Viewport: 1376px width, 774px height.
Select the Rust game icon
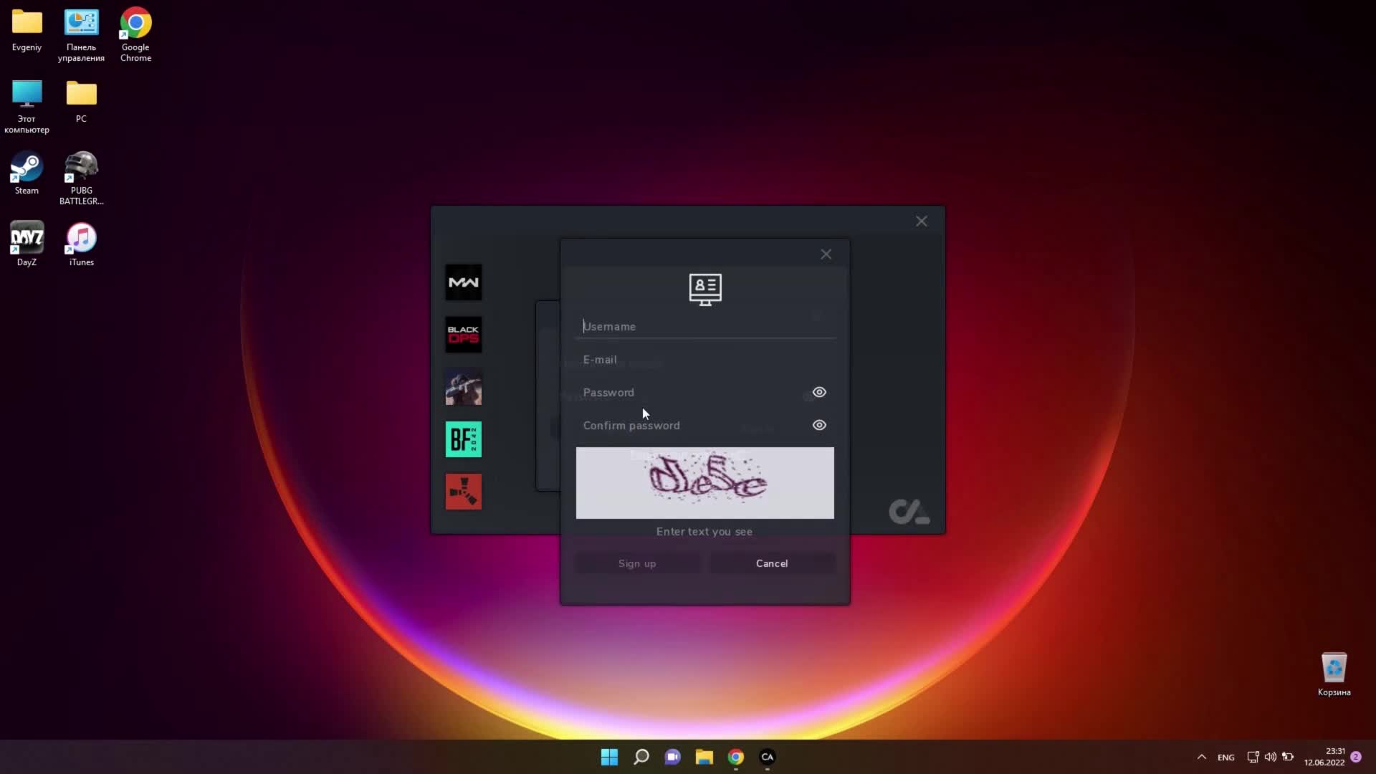[464, 492]
